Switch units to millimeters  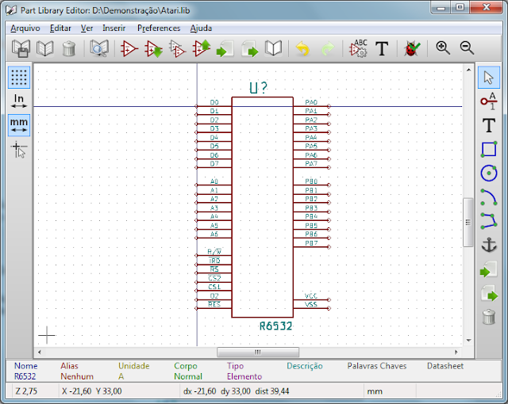[19, 125]
